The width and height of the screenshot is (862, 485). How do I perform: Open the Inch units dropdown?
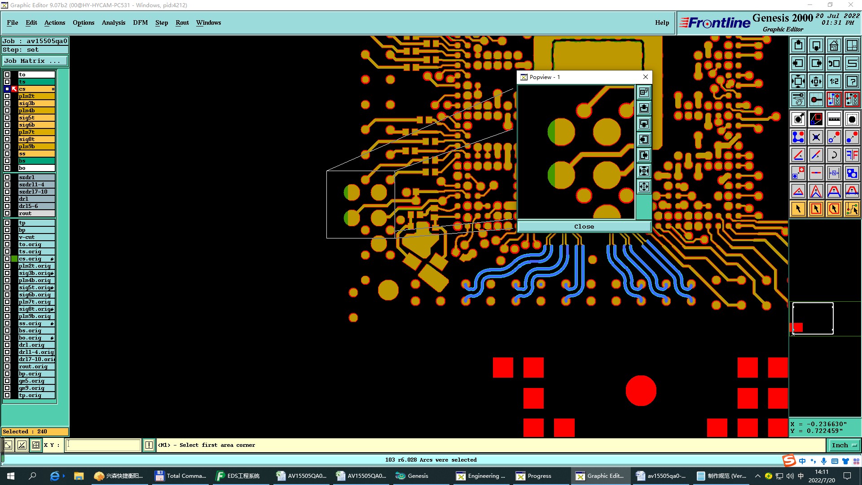tap(844, 445)
